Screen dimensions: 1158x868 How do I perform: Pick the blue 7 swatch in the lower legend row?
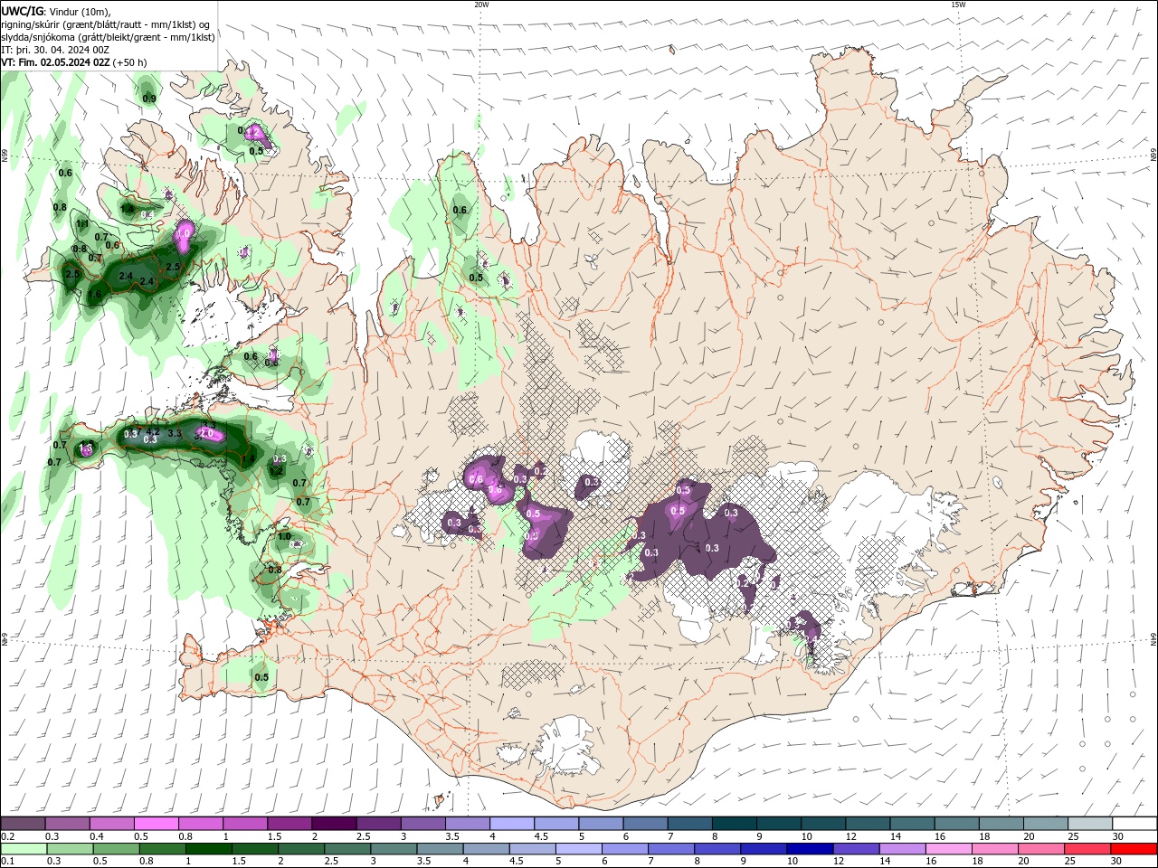point(671,849)
